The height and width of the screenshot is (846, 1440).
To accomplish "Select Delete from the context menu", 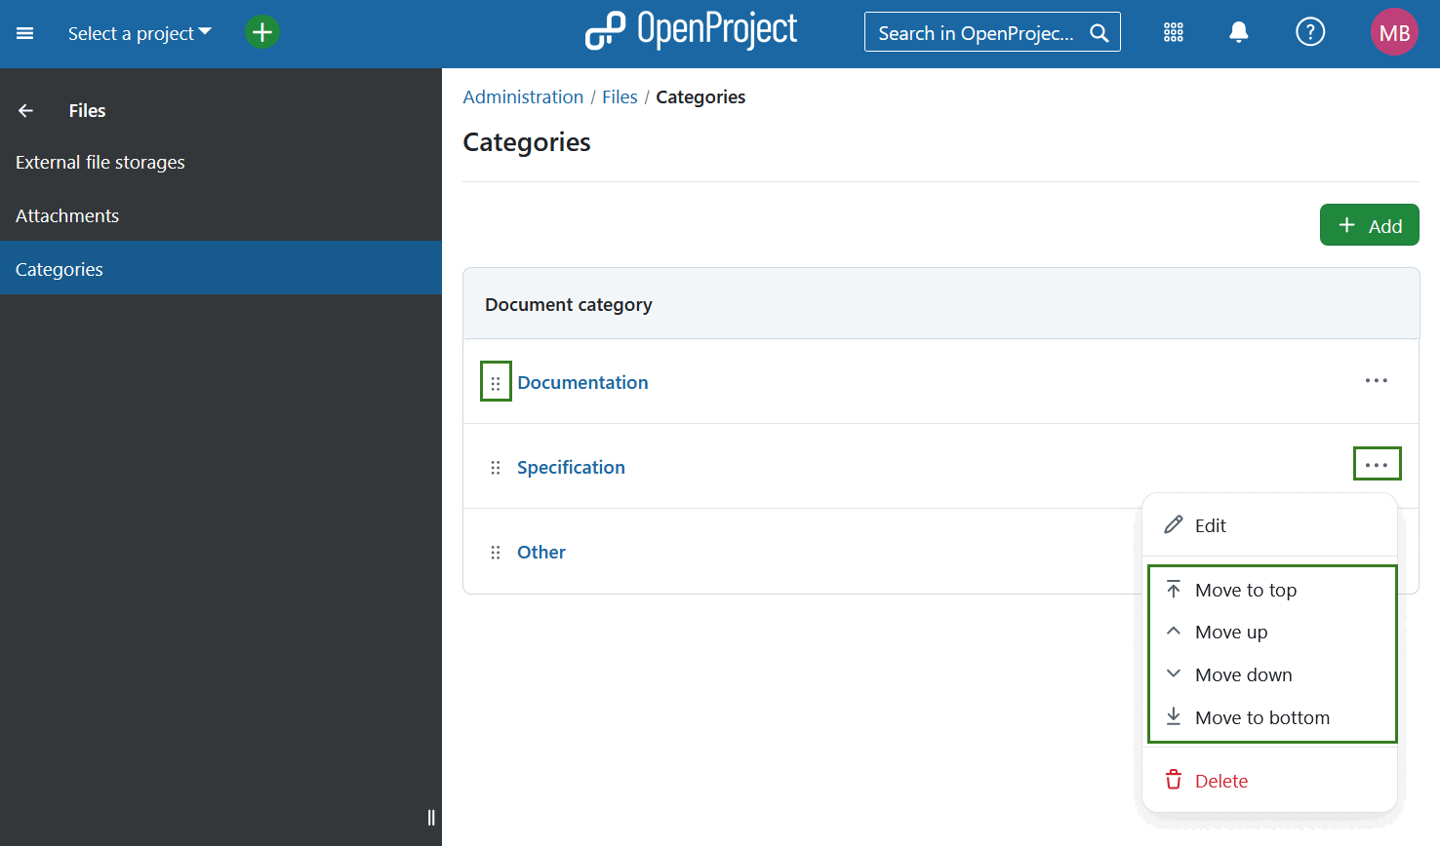I will coord(1220,780).
